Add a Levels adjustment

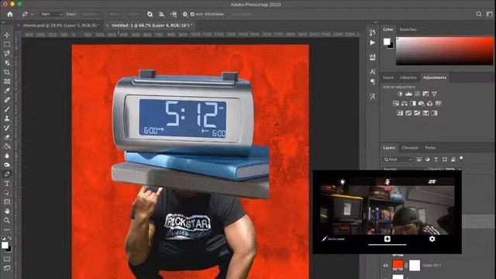[408, 94]
